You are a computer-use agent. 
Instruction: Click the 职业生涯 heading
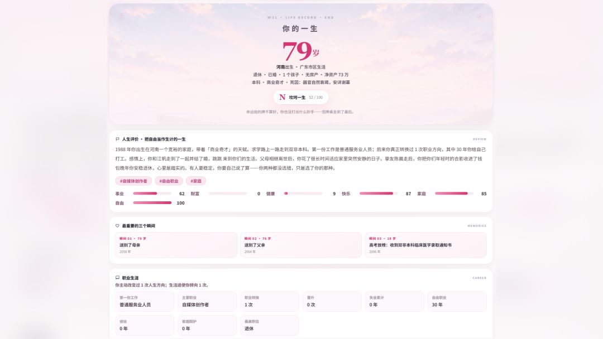130,278
